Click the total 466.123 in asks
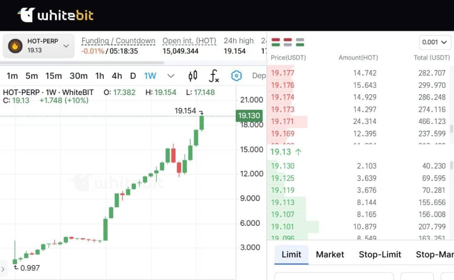Screen dimensions: 454x280 (432, 122)
